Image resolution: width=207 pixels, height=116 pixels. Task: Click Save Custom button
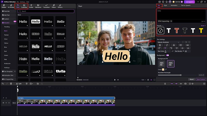click(x=201, y=79)
